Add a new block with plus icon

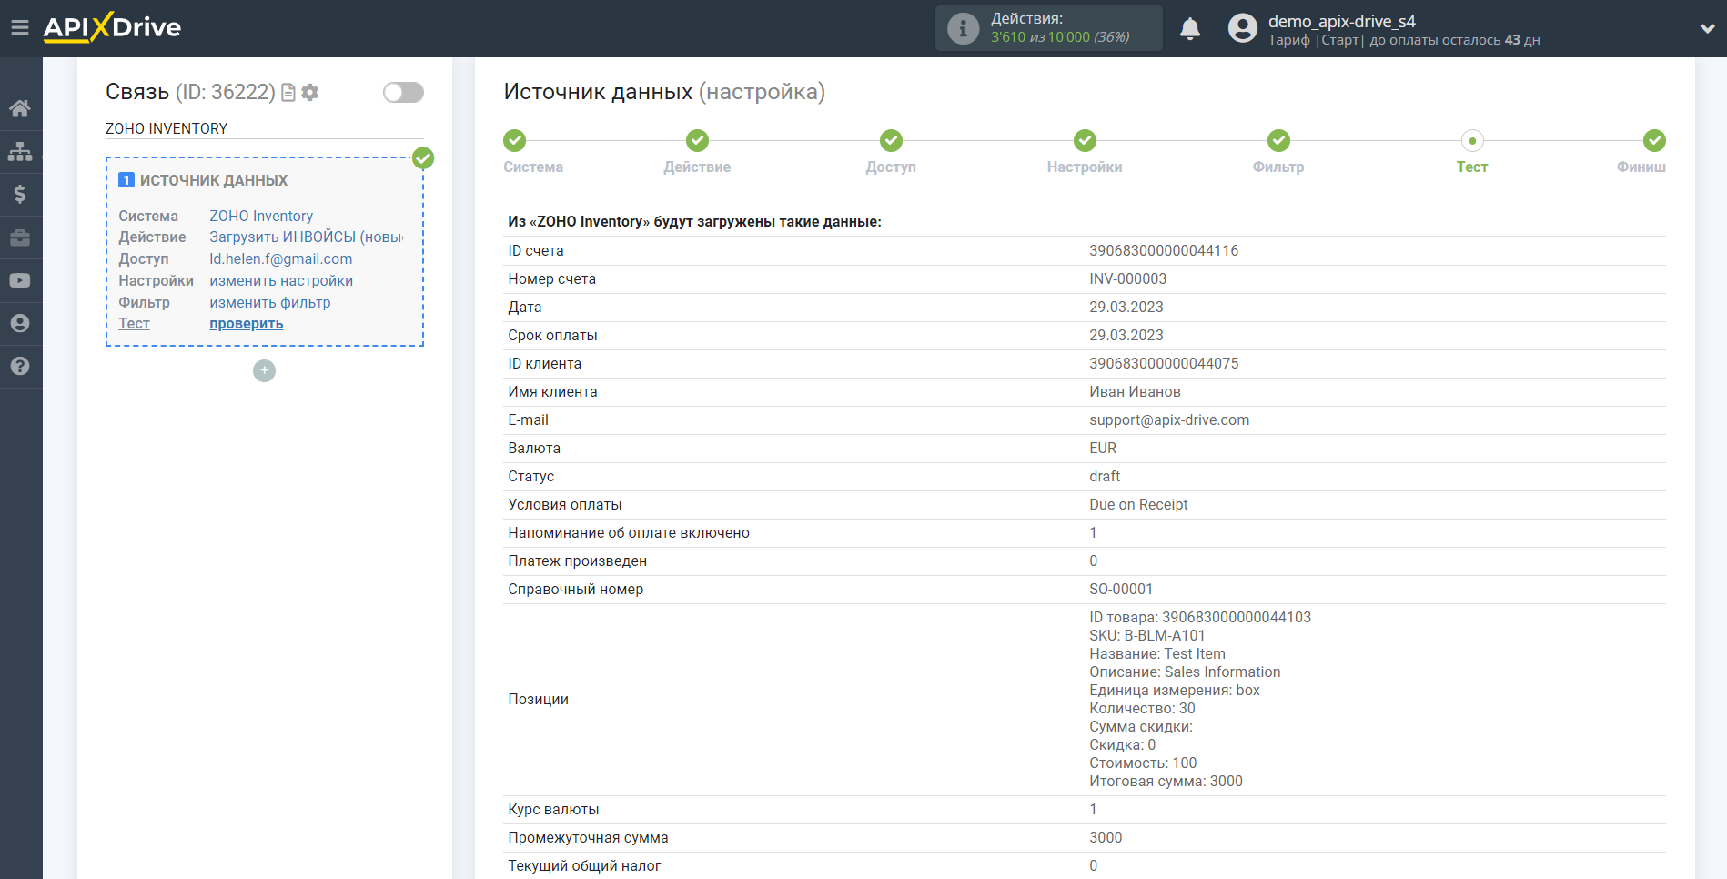tap(264, 370)
